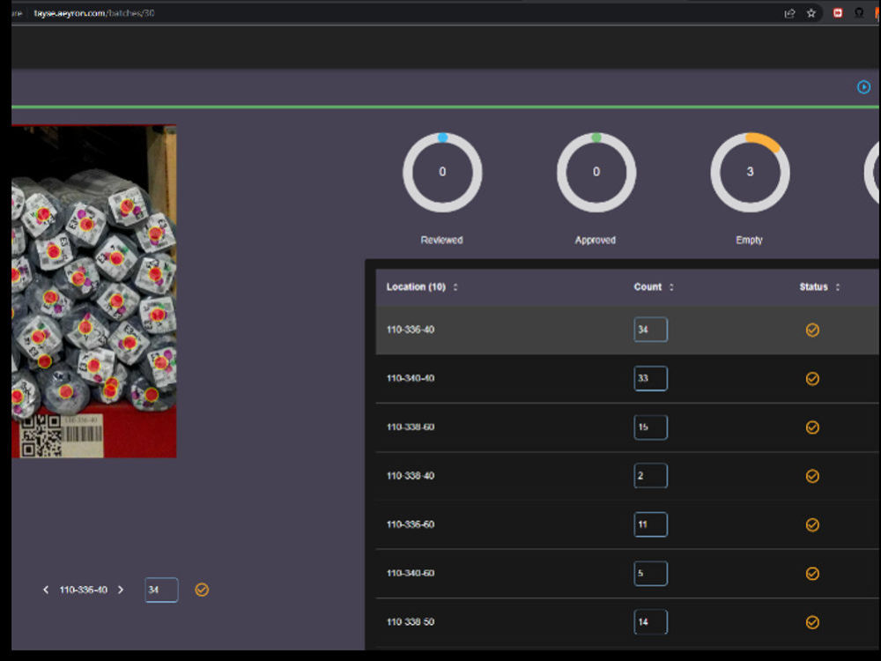Image resolution: width=881 pixels, height=661 pixels.
Task: Toggle status check for row 110-338-40
Action: (x=812, y=476)
